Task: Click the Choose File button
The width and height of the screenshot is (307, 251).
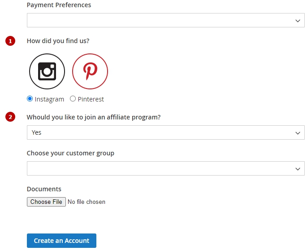Action: (x=46, y=202)
